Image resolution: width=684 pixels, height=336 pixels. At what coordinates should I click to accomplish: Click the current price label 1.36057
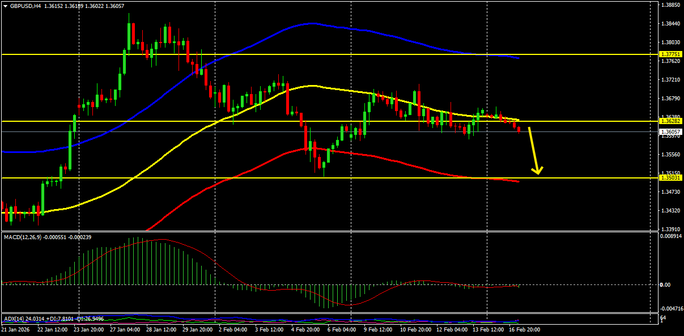(x=671, y=131)
